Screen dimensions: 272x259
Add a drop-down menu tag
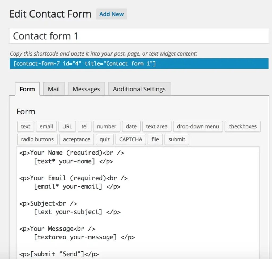pyautogui.click(x=198, y=126)
